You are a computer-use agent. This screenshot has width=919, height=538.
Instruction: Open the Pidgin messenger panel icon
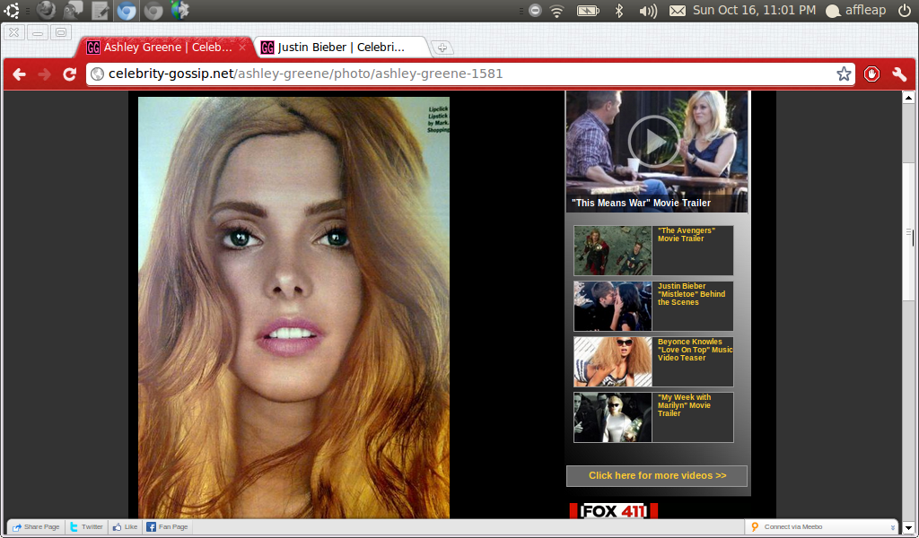pos(74,10)
